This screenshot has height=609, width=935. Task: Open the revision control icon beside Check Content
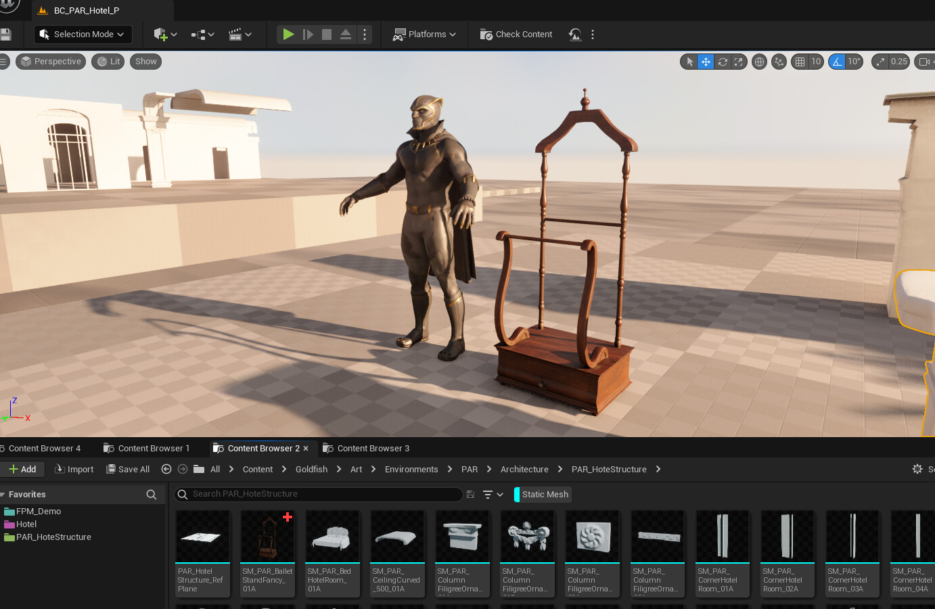point(575,35)
